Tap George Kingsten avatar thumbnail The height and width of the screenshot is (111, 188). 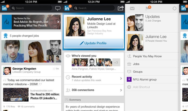(7, 71)
